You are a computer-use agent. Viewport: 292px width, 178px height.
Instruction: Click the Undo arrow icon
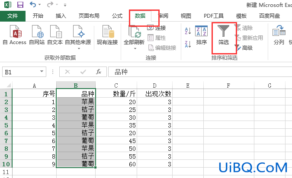[x=33, y=4]
